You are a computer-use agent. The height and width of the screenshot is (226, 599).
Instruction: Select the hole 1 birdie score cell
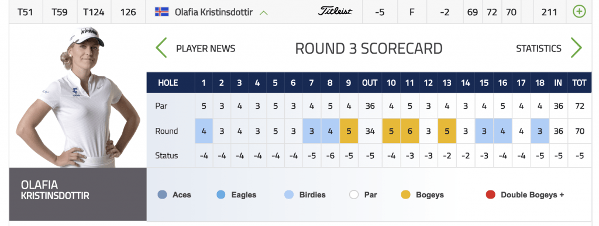coord(204,131)
